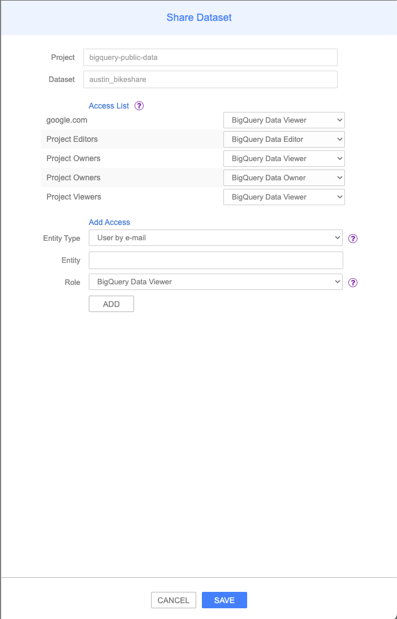Click the Project Editors row label
This screenshot has width=397, height=619.
pos(72,139)
